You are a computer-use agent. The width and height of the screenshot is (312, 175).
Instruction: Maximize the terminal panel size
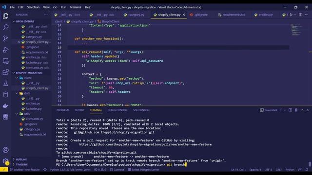click(x=302, y=110)
